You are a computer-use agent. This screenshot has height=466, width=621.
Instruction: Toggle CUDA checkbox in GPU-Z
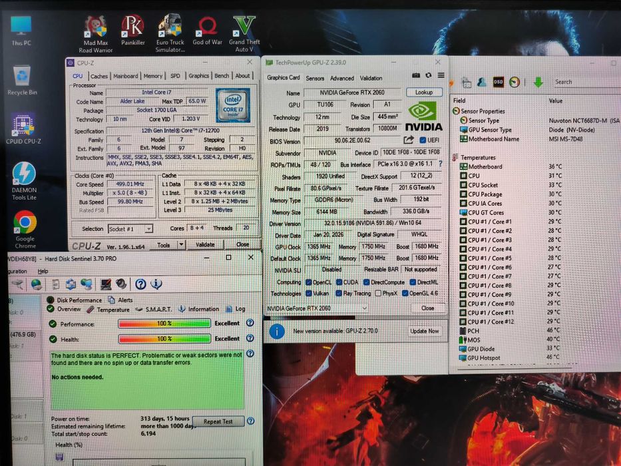(x=339, y=282)
